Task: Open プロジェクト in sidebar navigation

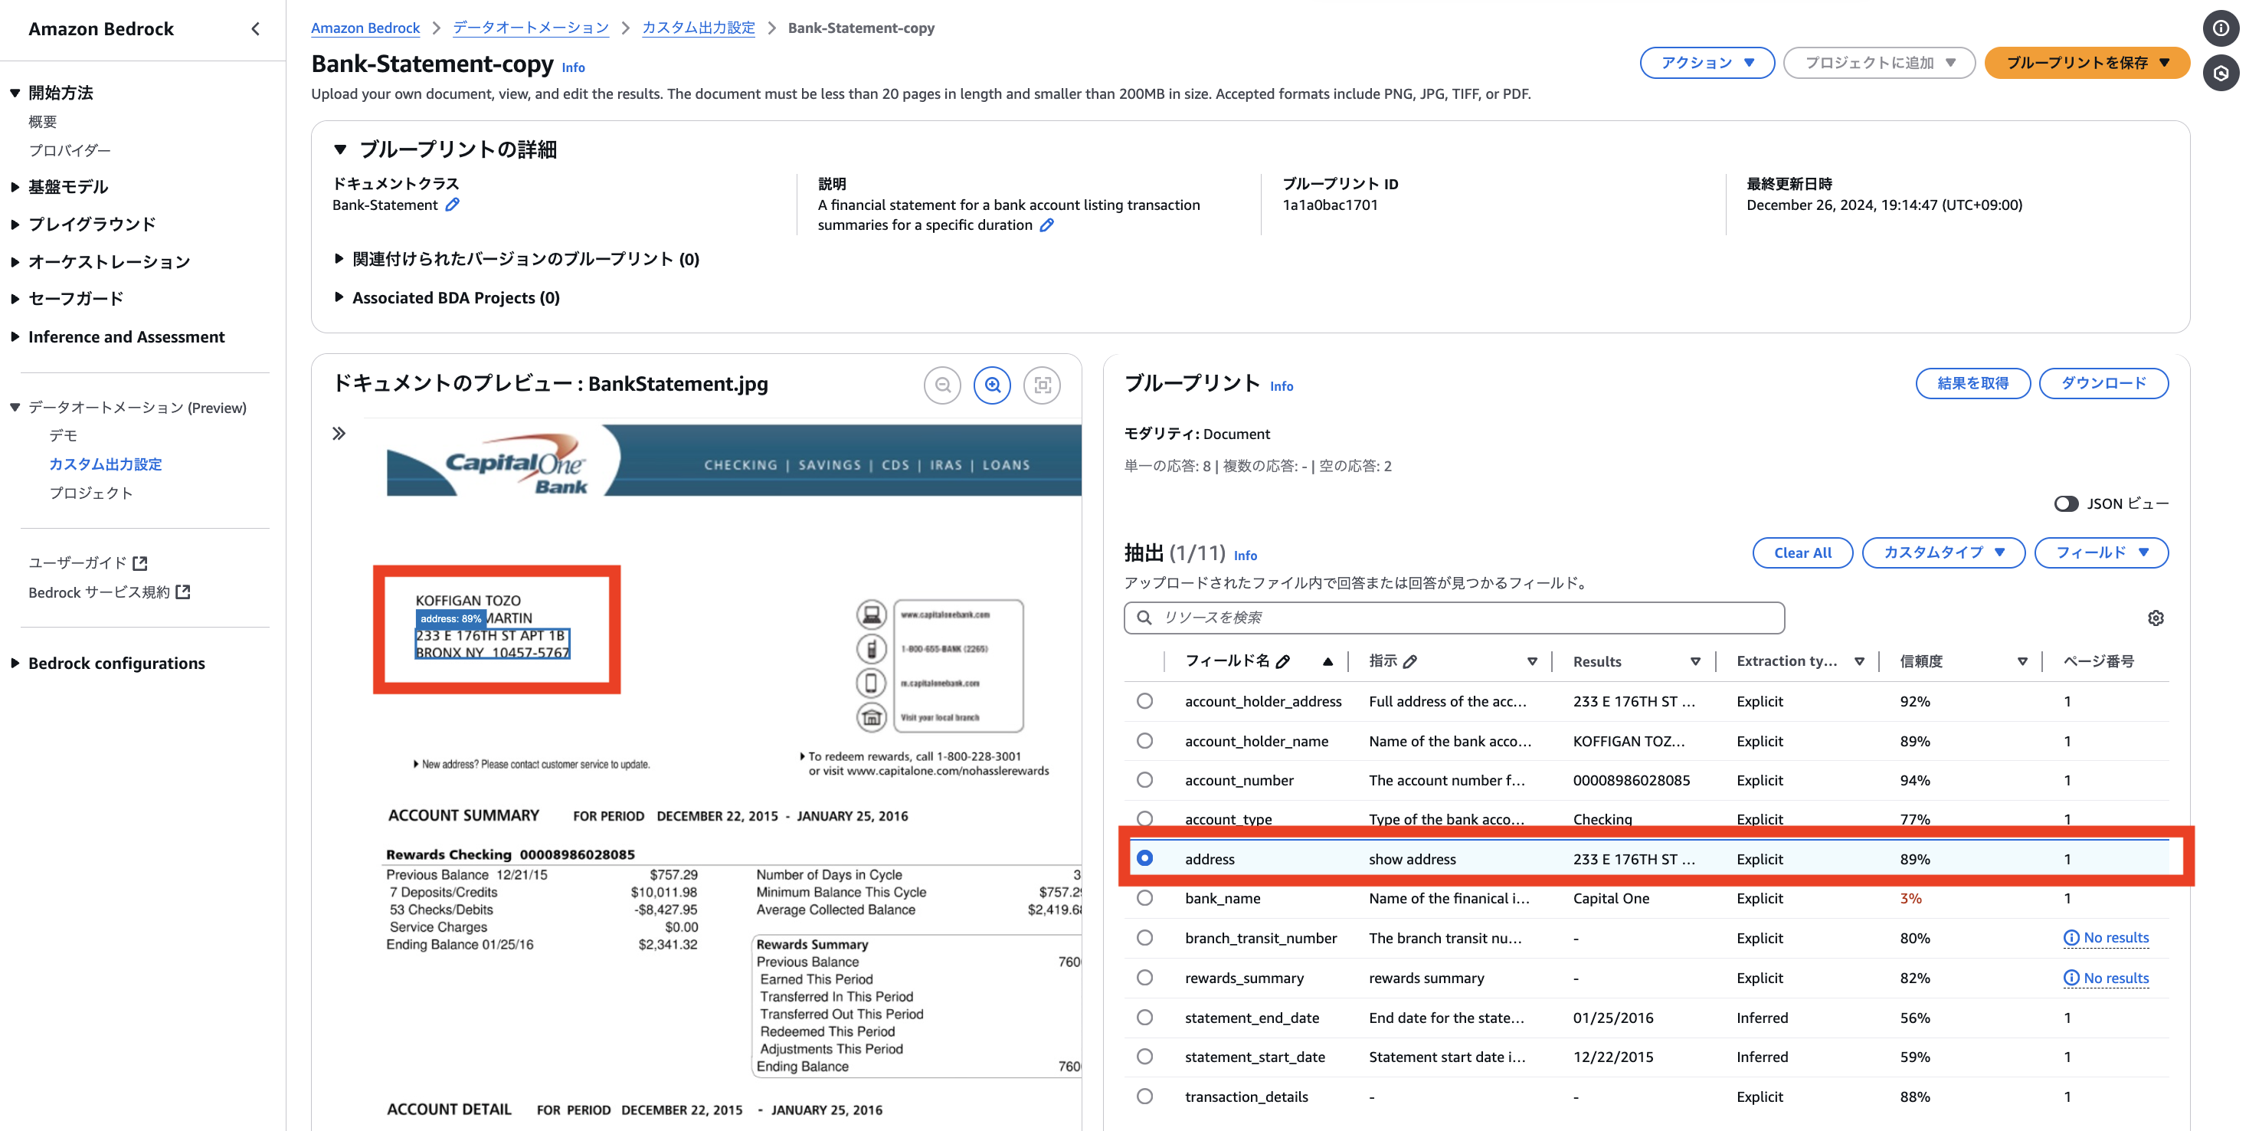Action: [x=91, y=493]
